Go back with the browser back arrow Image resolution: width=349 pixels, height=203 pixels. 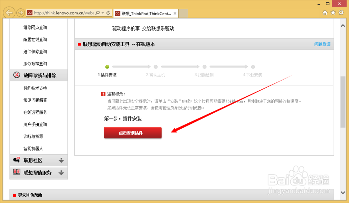point(9,13)
